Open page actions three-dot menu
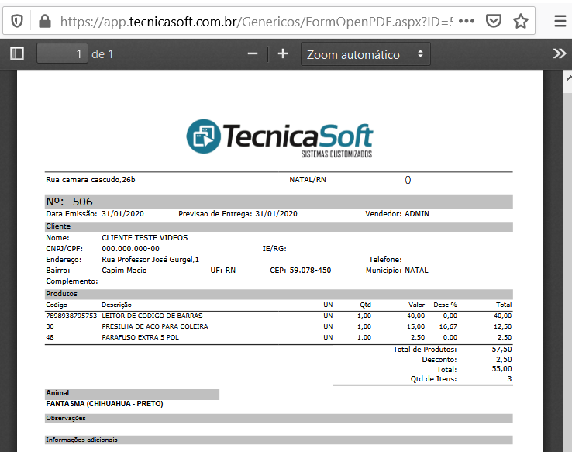This screenshot has height=452, width=572. coord(467,21)
